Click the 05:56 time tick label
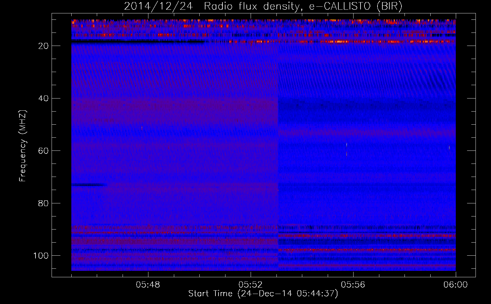 [353, 285]
